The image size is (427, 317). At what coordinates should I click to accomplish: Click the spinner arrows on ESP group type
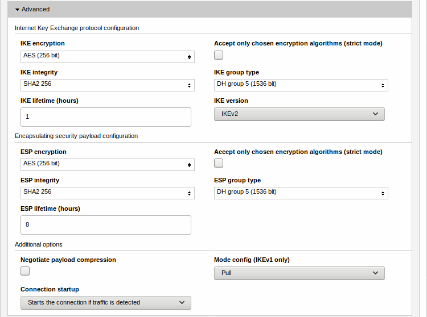383,193
